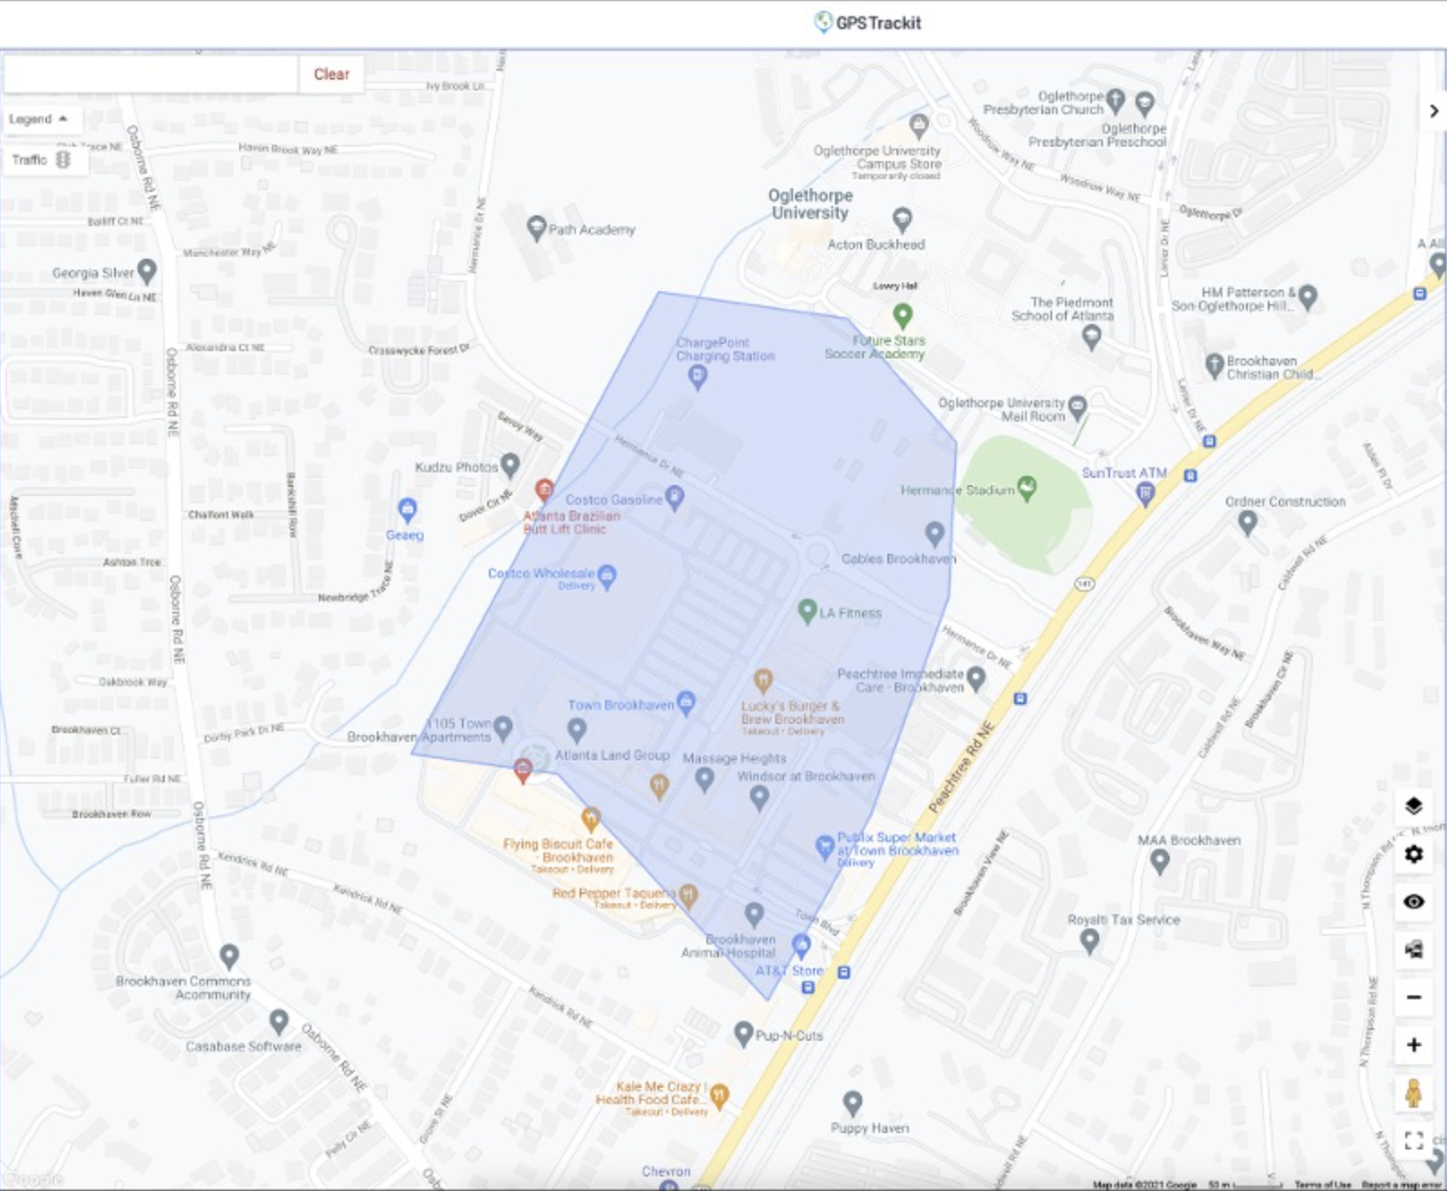
Task: Select the Publix Super Market marker
Action: click(x=824, y=847)
